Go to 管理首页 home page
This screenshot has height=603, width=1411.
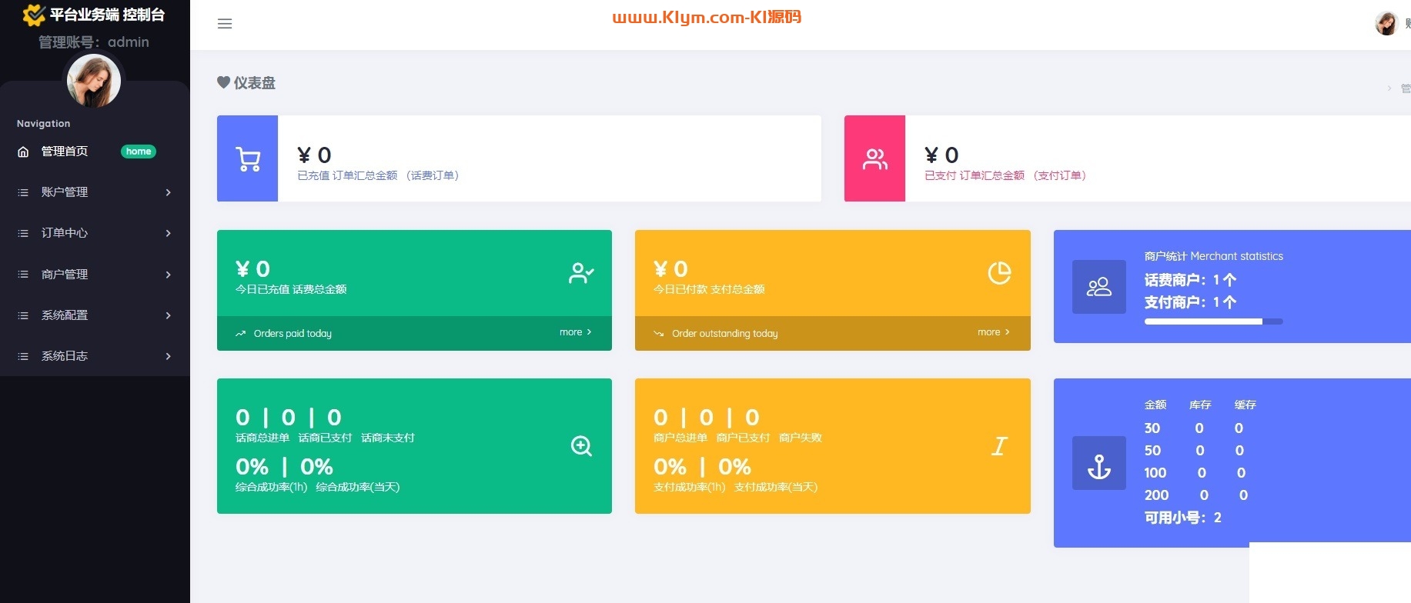pyautogui.click(x=65, y=152)
